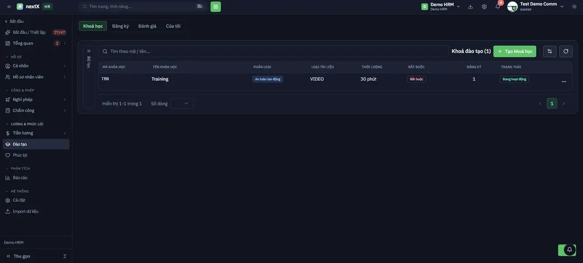Collapse sidebar with double-chevron icon at top
Image resolution: width=583 pixels, height=263 pixels.
click(x=9, y=6)
